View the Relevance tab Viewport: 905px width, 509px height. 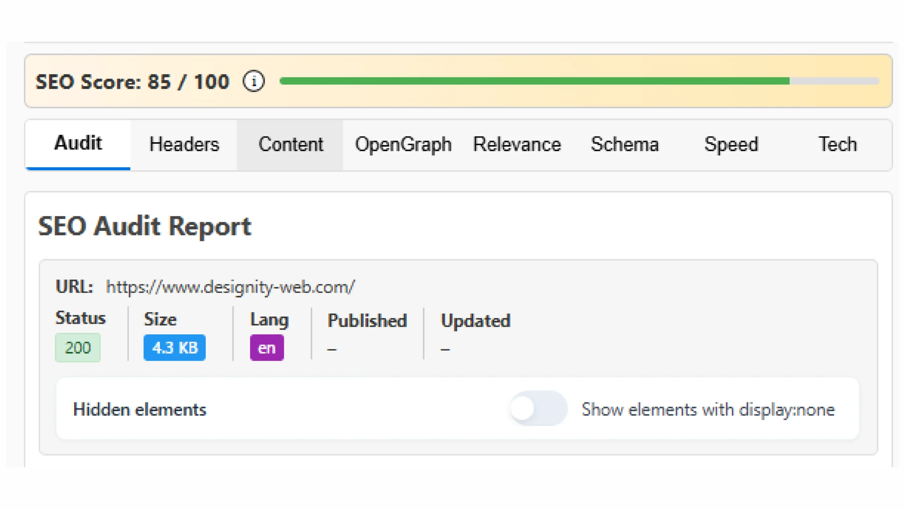click(x=516, y=144)
